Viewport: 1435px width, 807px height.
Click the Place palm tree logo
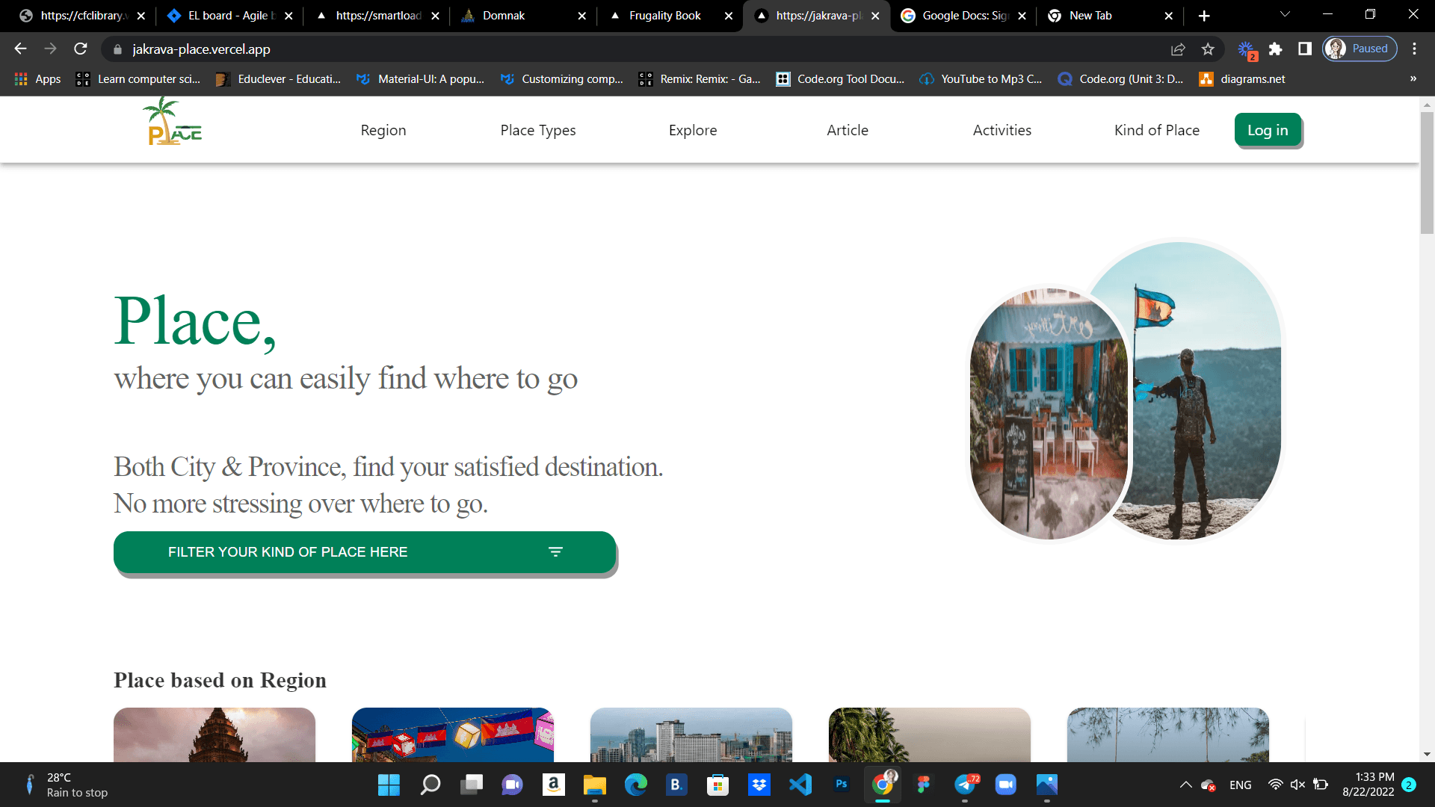(173, 122)
